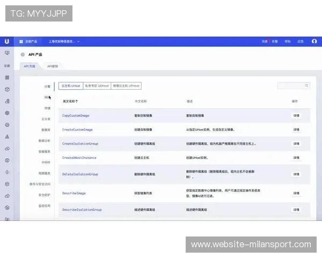Click the server-rack icon below 收藏
Image resolution: width=322 pixels, height=258 pixels.
click(x=7, y=77)
